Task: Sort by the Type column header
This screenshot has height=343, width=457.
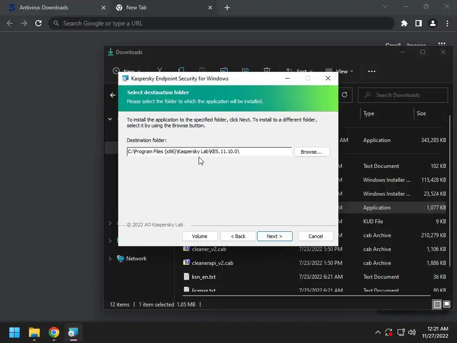Action: [369, 113]
